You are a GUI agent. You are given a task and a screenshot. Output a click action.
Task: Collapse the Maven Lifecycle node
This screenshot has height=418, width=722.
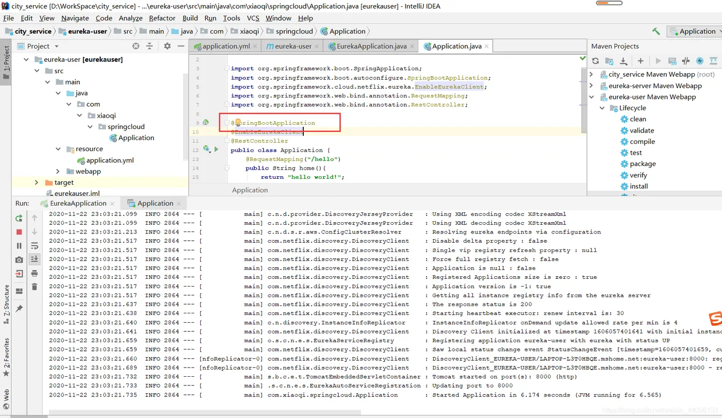coord(602,108)
